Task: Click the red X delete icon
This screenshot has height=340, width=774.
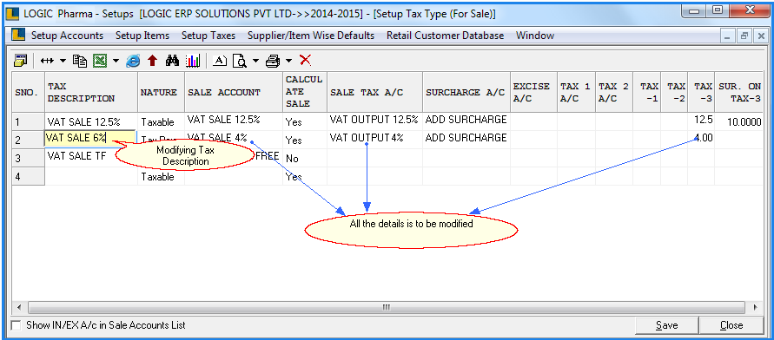Action: (306, 60)
